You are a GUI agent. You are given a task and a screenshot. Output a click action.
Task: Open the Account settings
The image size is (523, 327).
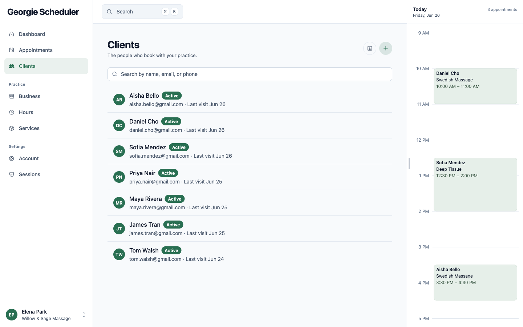46,158
